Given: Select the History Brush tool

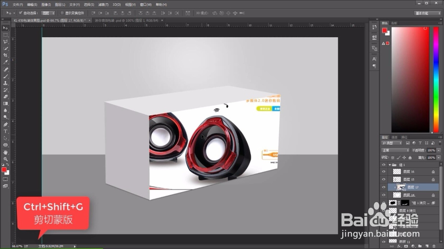Looking at the screenshot, I should [x=5, y=90].
